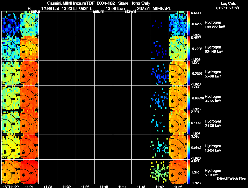Click the Hydrogen 149-227 keV image at 11:20
Screen dimensions: 248x188
point(11,23)
